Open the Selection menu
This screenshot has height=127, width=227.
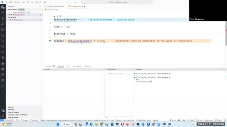(17, 2)
